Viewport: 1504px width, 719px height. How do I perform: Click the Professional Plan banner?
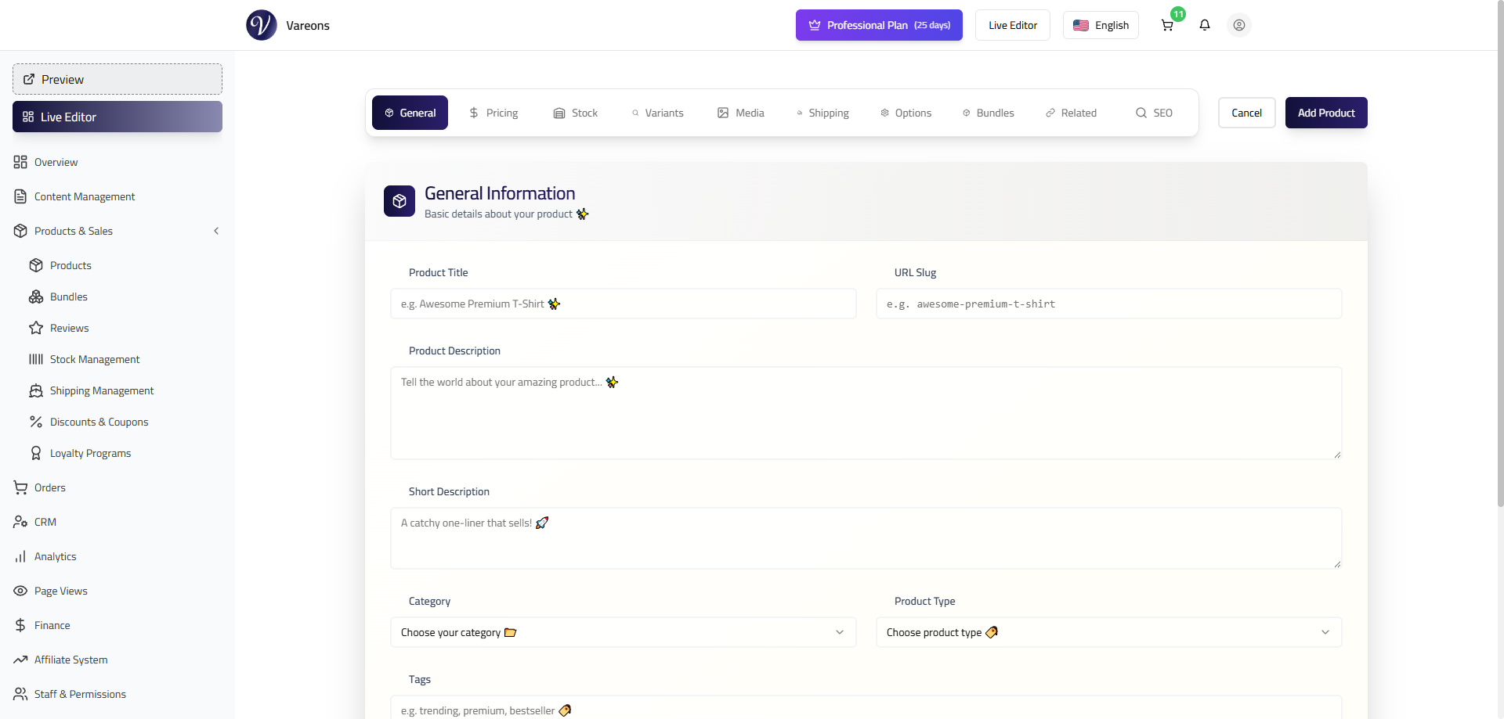tap(878, 25)
